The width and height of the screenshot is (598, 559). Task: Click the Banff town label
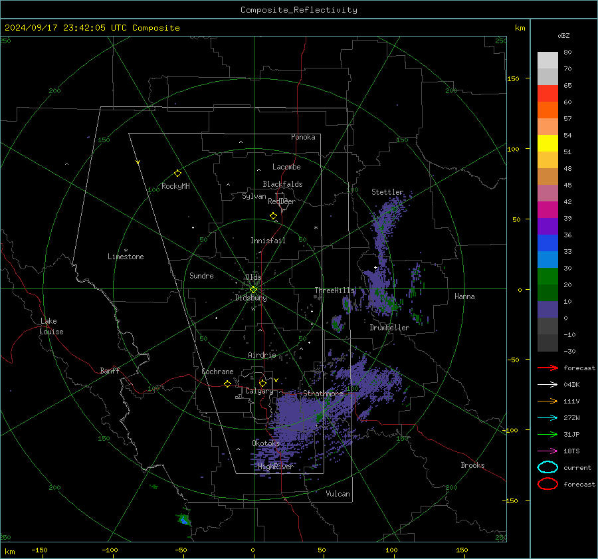click(x=110, y=371)
